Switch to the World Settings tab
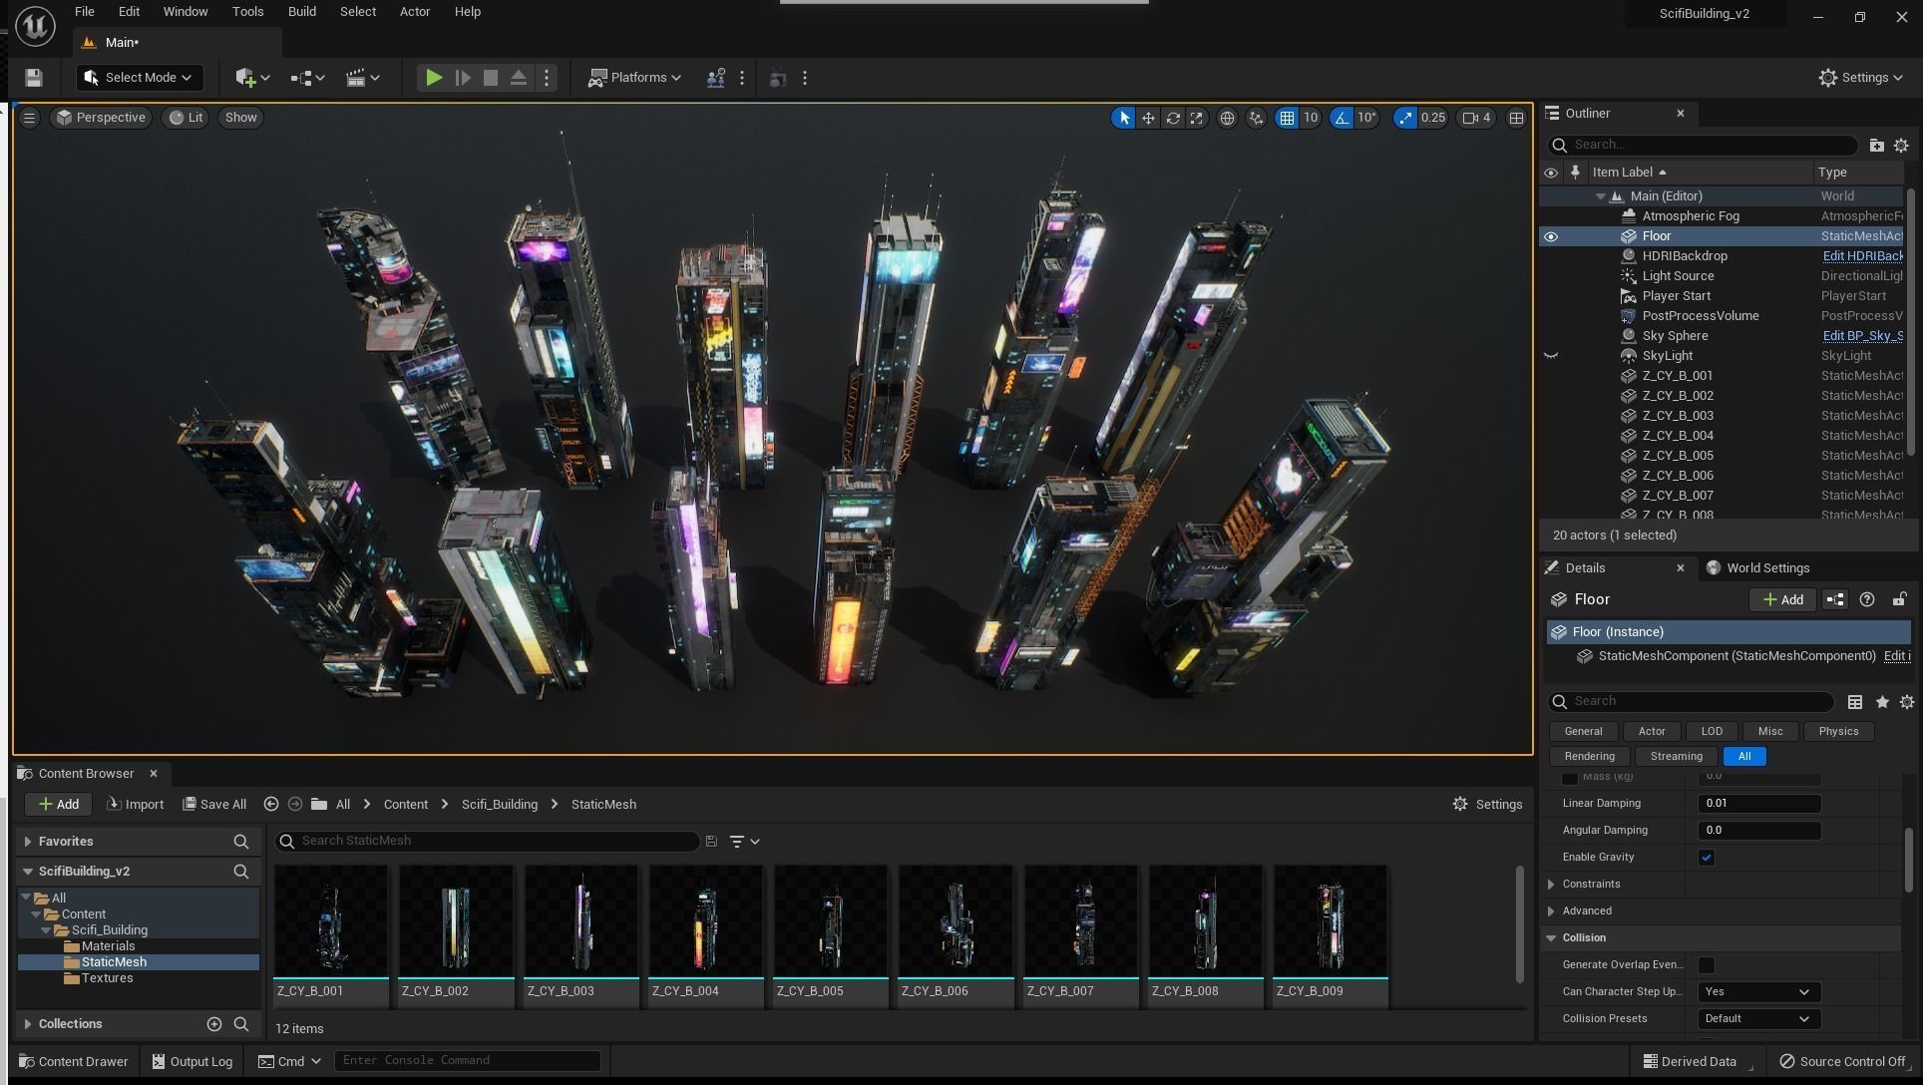 (1767, 568)
